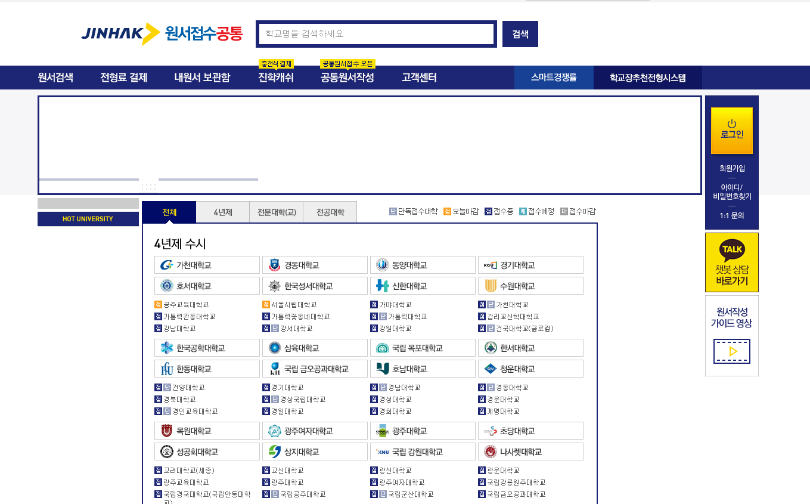
Task: Open the 스마트경쟁률 tab in navigation
Action: pyautogui.click(x=554, y=78)
